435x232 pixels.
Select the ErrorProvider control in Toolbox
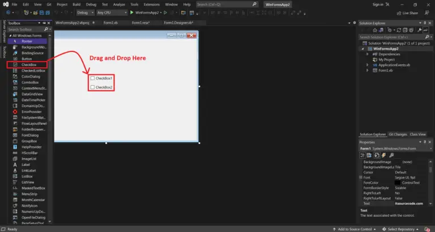click(31, 111)
